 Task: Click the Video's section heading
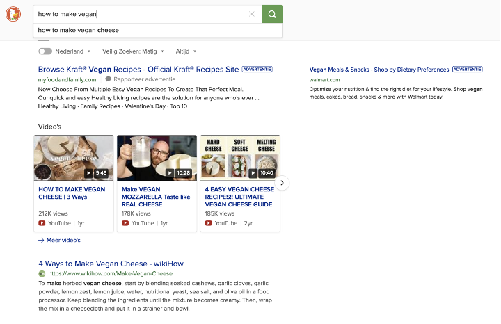[x=49, y=127]
